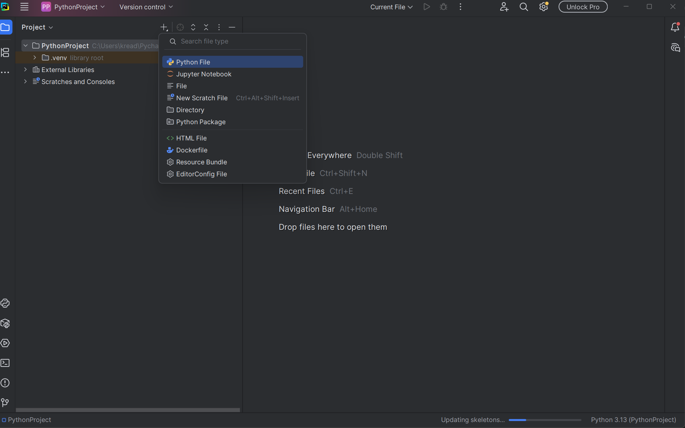
Task: Open the Notifications bell
Action: (675, 27)
